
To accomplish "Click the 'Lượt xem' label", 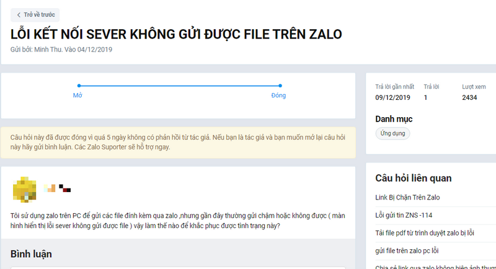I will (x=474, y=87).
